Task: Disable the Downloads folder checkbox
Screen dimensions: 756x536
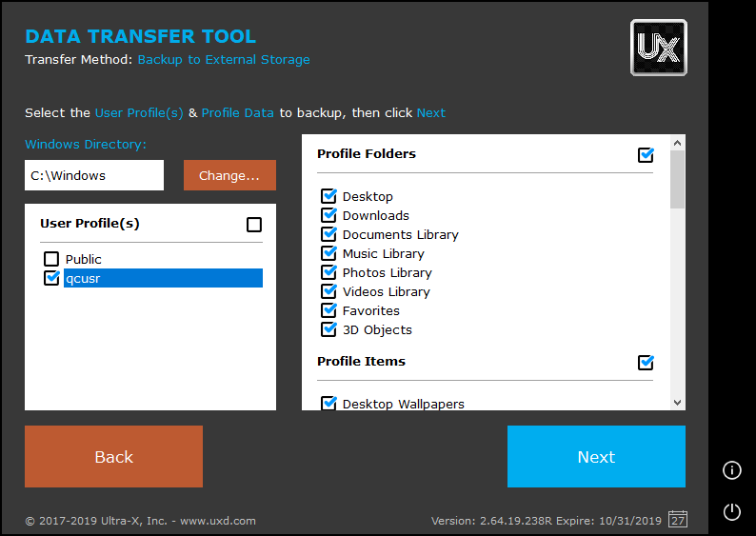Action: click(x=329, y=215)
